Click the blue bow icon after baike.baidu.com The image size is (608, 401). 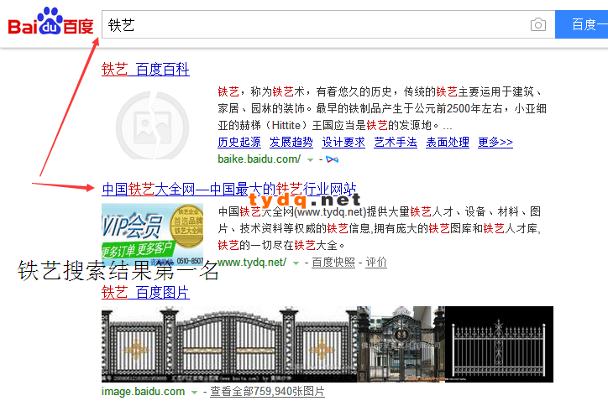[x=332, y=159]
